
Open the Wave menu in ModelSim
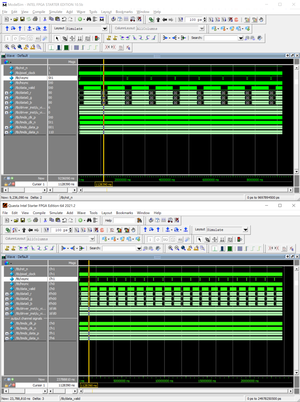tap(81, 12)
